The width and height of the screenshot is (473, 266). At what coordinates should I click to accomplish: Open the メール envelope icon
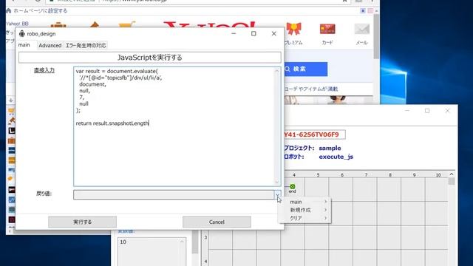361,30
